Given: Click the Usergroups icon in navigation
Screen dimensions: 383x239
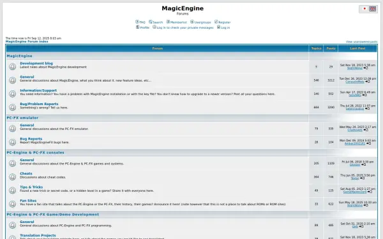Looking at the screenshot, I should click(192, 22).
